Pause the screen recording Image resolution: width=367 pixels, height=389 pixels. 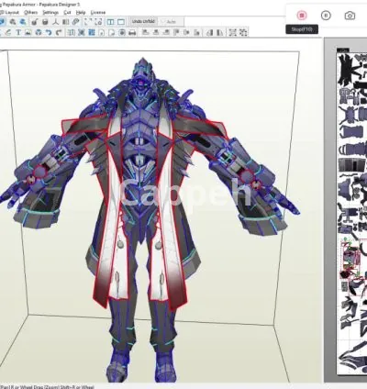[x=326, y=15]
